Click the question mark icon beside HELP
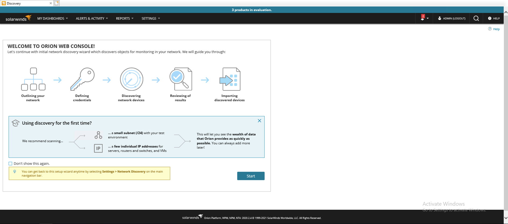Image resolution: width=508 pixels, height=224 pixels. [x=489, y=18]
